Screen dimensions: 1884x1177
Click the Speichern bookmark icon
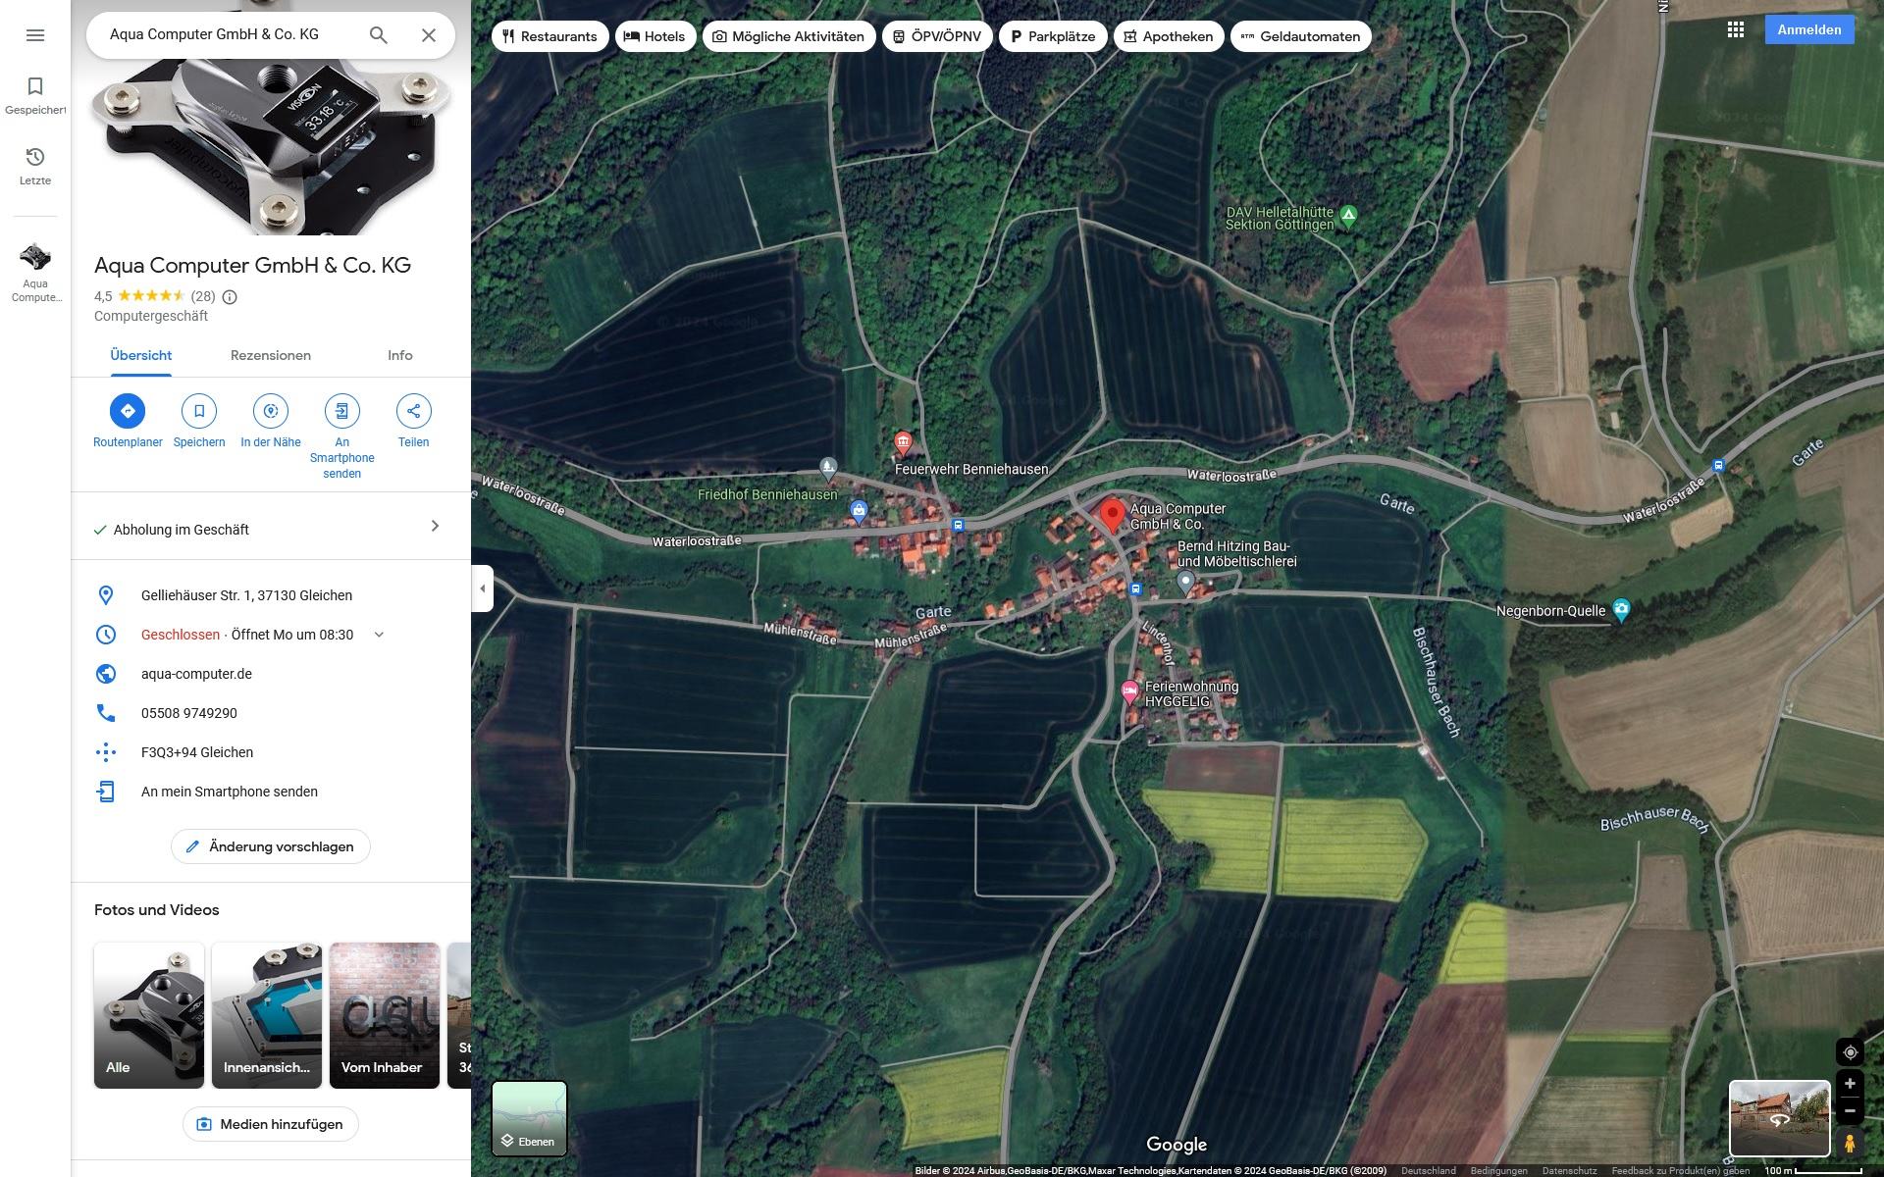199,411
